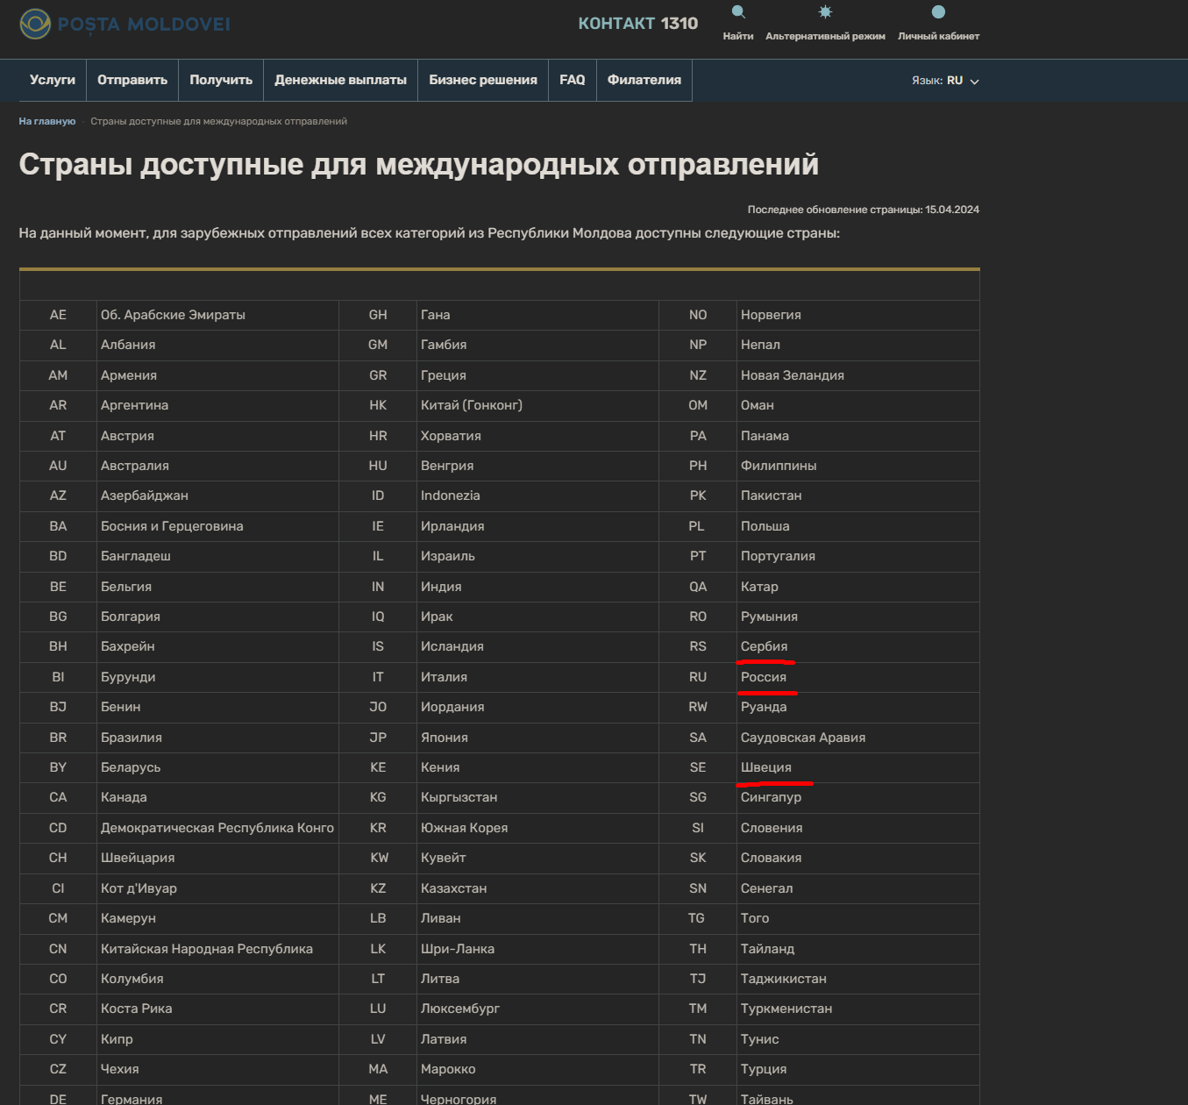The image size is (1188, 1105).
Task: Select the Китай (Гонконг) cell
Action: point(537,405)
